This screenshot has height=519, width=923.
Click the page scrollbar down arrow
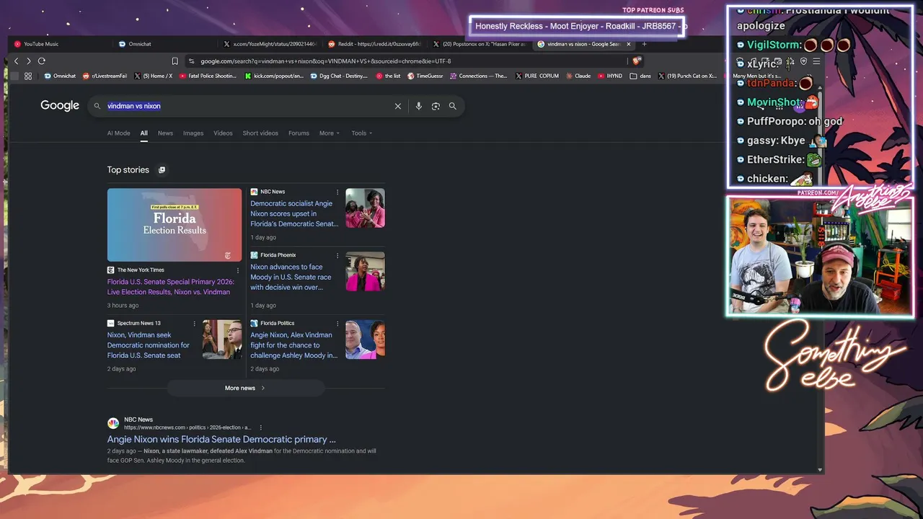[x=820, y=470]
